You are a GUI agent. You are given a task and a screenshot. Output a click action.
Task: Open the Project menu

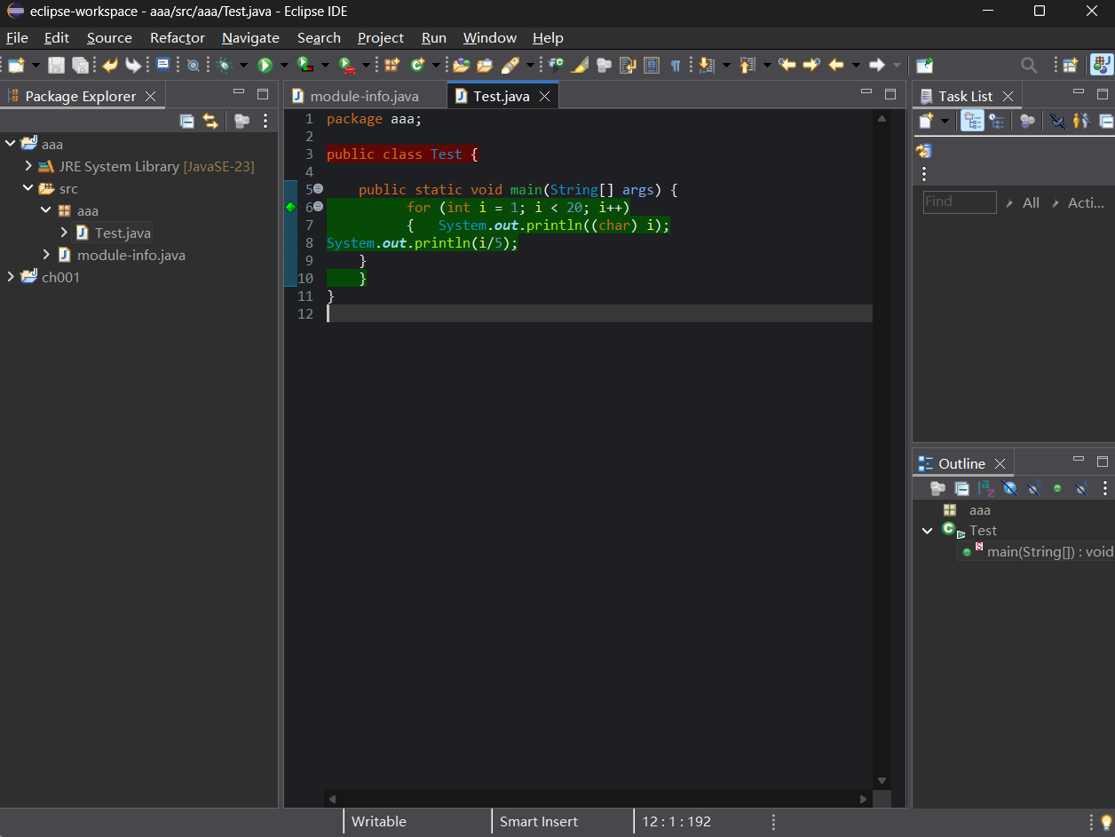pos(381,37)
